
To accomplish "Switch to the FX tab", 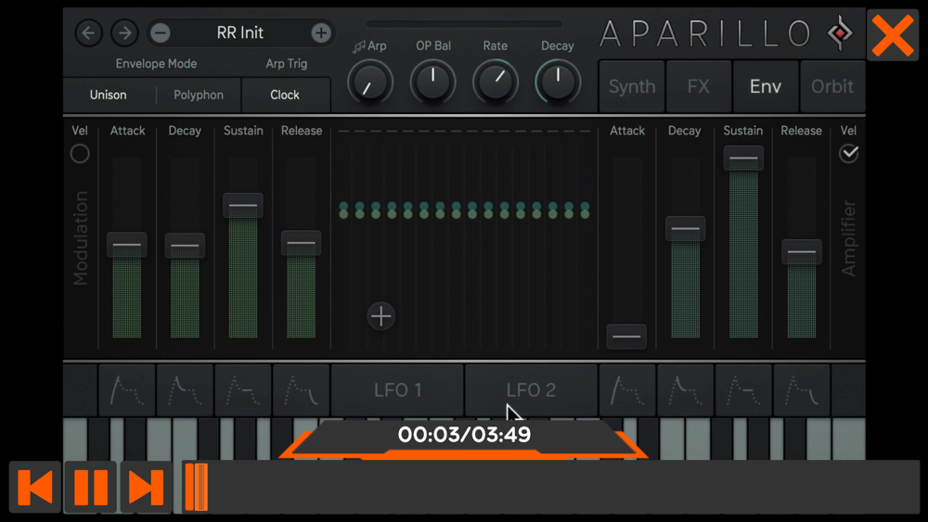I will click(699, 86).
